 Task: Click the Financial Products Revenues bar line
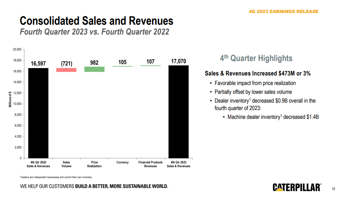tap(150, 66)
